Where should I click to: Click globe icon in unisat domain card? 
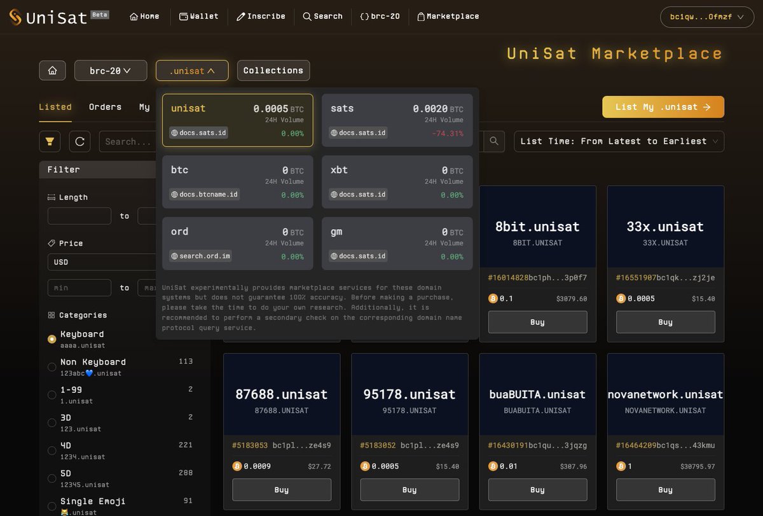[174, 133]
